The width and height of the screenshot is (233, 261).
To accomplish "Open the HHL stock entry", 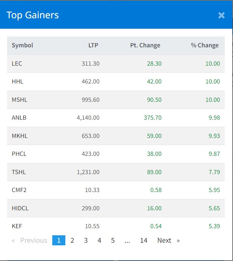I will click(x=18, y=82).
